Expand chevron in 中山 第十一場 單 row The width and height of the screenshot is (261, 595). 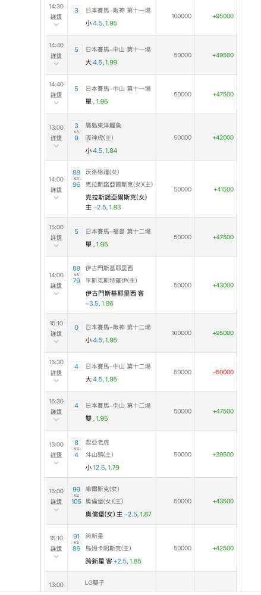56,103
